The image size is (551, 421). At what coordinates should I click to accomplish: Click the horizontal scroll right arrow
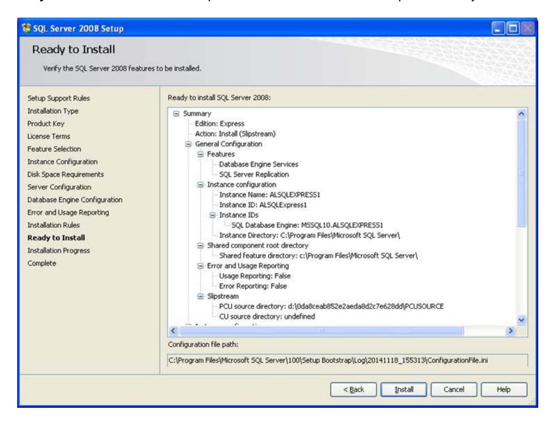pos(510,331)
